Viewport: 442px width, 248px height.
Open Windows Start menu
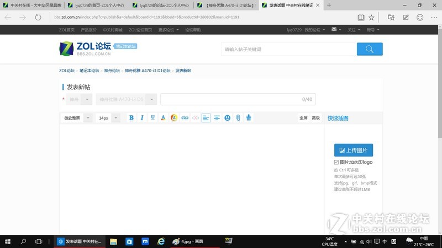[8, 241]
